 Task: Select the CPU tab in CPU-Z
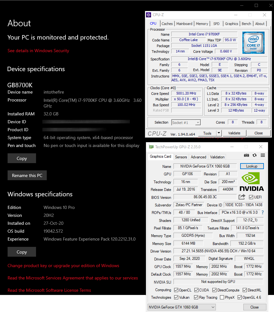click(153, 23)
